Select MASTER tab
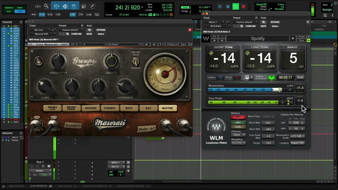This screenshot has height=190, width=338. (x=167, y=108)
